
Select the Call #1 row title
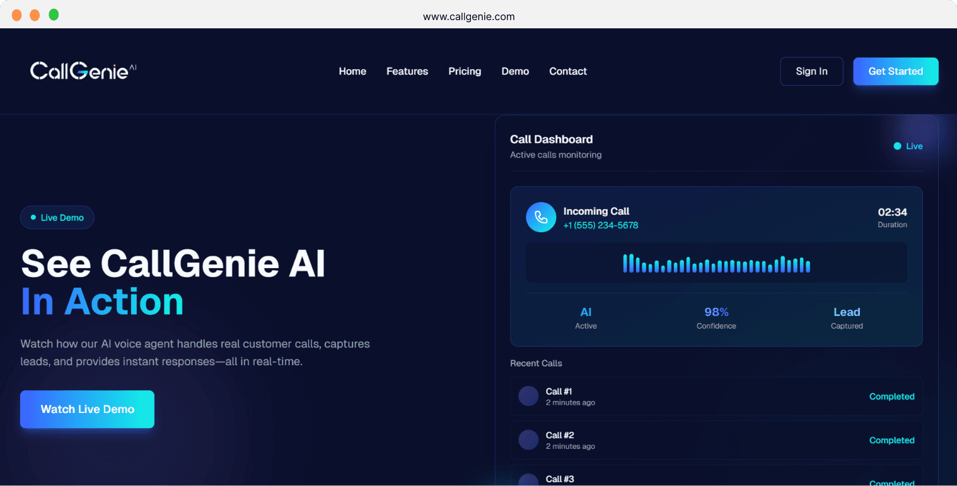coord(559,392)
